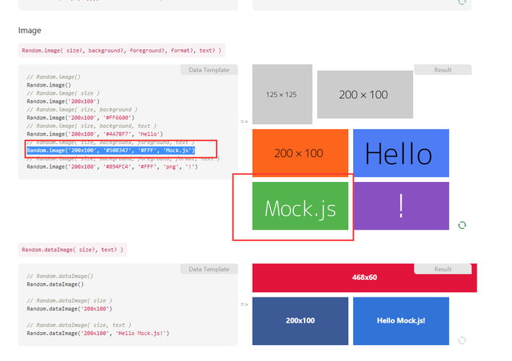Click the green refresh icon beside image results

462,225
